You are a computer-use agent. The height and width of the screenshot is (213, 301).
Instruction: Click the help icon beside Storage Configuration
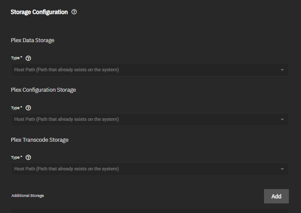coord(74,12)
